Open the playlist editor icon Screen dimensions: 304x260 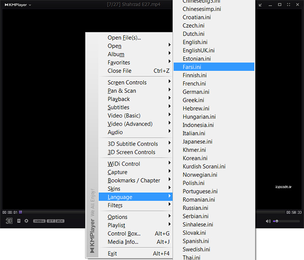(19, 221)
